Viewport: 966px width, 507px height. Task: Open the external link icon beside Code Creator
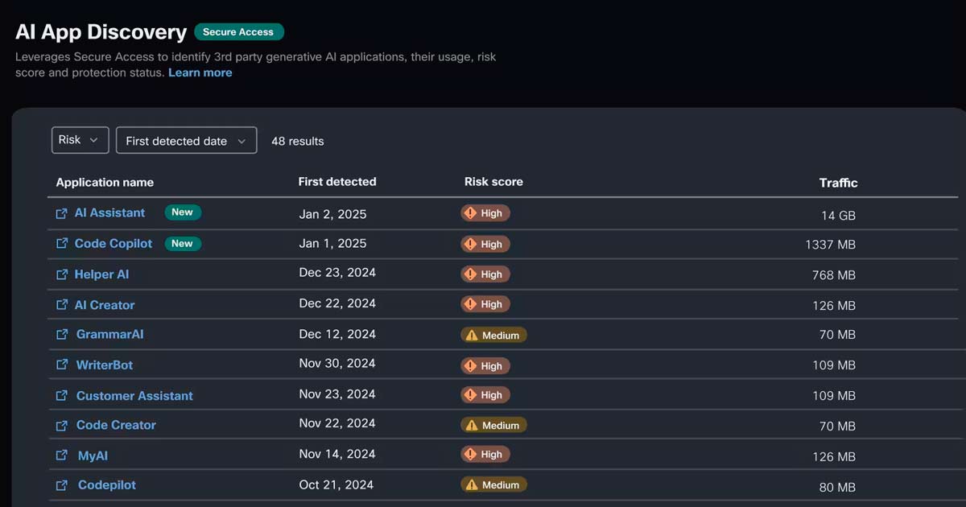62,425
